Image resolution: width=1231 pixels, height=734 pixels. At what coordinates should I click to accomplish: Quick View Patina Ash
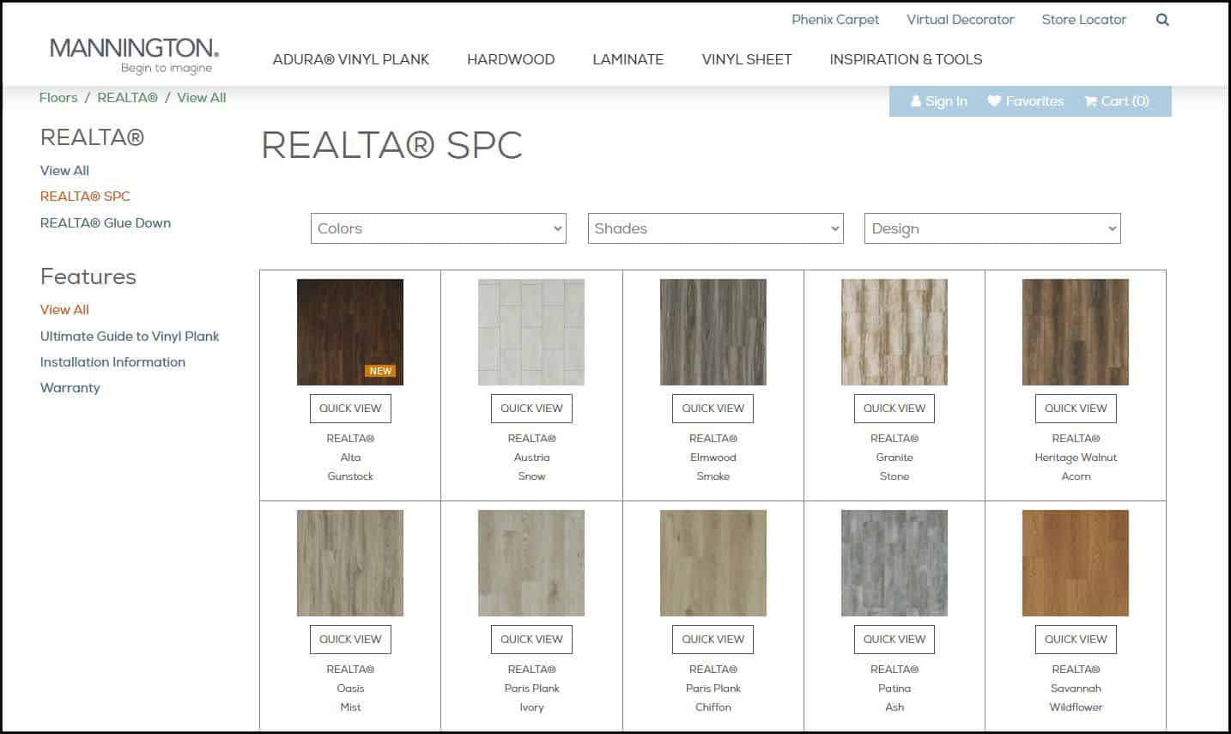(x=894, y=640)
